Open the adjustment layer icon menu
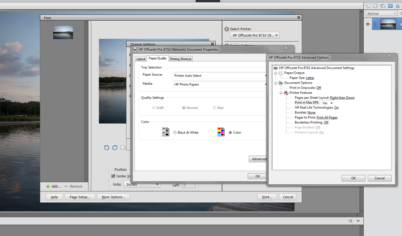Screen dimensions: 402x236 [x=383, y=6]
